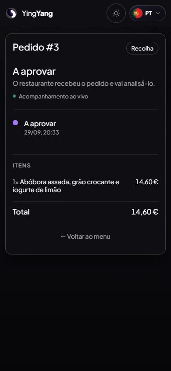Click the 29/09, 20:33 timestamp
Viewport: 171px width, 371px height.
pyautogui.click(x=42, y=132)
